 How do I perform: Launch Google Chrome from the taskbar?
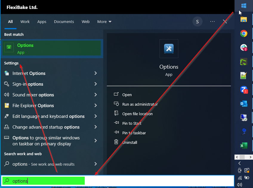[244, 33]
